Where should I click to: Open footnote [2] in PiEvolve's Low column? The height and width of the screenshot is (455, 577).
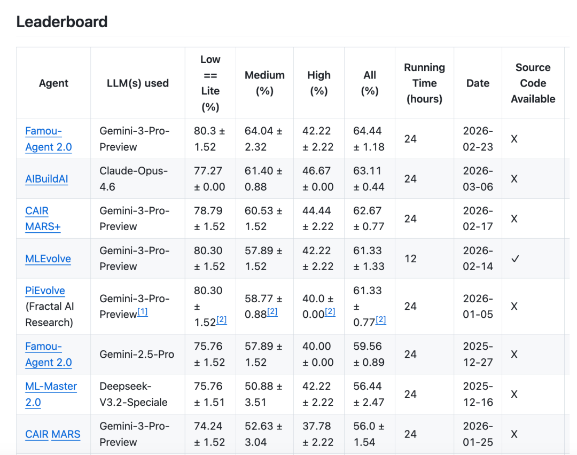[x=221, y=320]
